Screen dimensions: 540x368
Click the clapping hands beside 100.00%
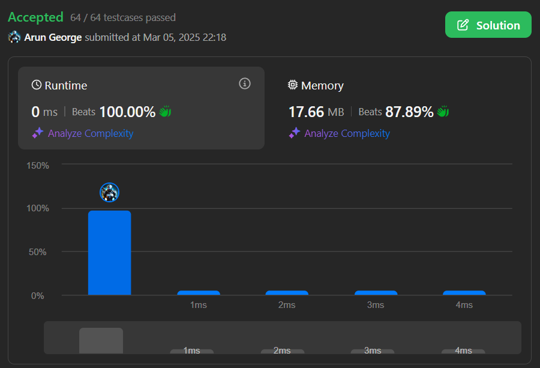pos(166,112)
